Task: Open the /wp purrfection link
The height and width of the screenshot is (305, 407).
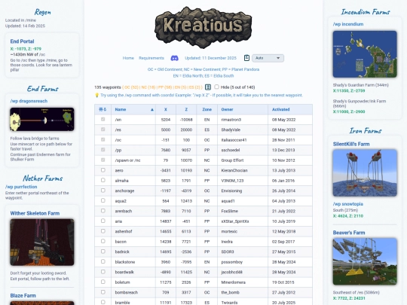Action: coord(21,187)
